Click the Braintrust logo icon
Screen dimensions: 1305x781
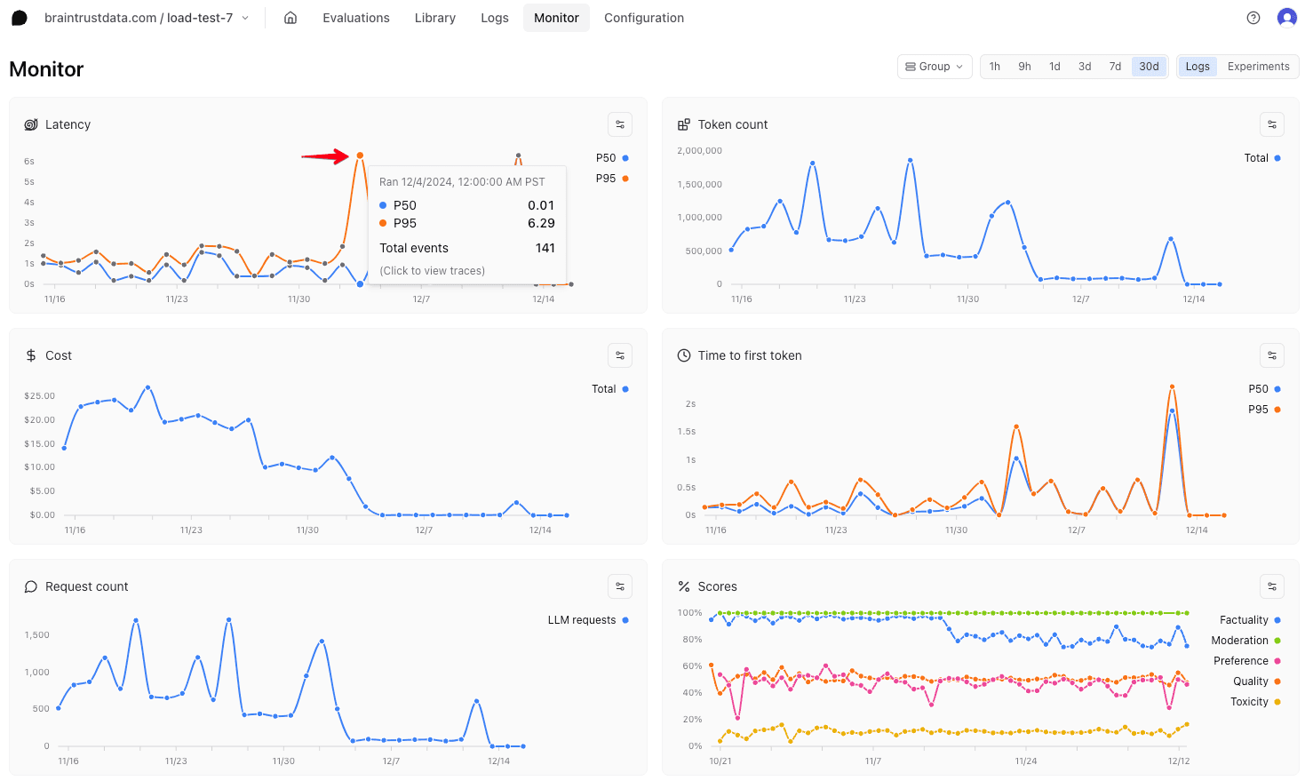[19, 18]
